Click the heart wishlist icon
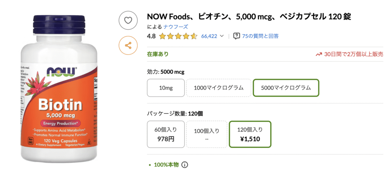The width and height of the screenshot is (389, 169). pyautogui.click(x=128, y=20)
